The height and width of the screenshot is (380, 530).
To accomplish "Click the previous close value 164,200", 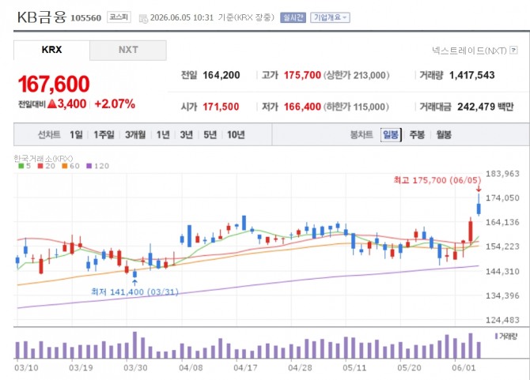I will pyautogui.click(x=221, y=75).
